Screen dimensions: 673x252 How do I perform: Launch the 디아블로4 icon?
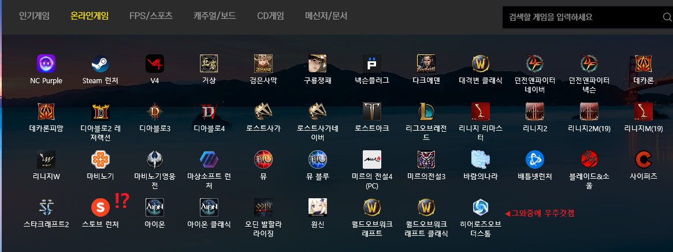point(209,112)
